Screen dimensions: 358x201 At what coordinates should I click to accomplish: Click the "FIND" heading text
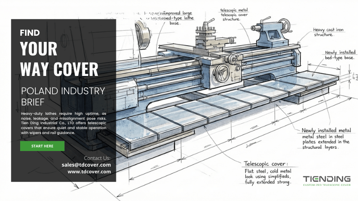(x=30, y=33)
